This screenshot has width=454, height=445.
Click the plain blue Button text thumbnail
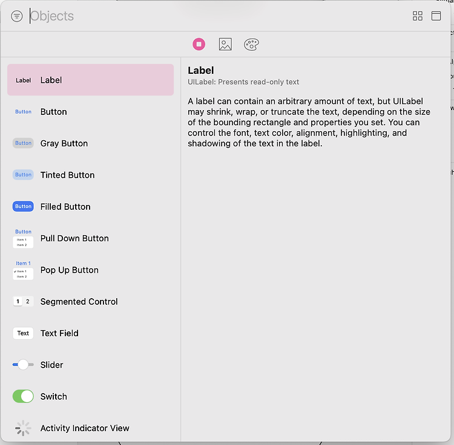[23, 112]
